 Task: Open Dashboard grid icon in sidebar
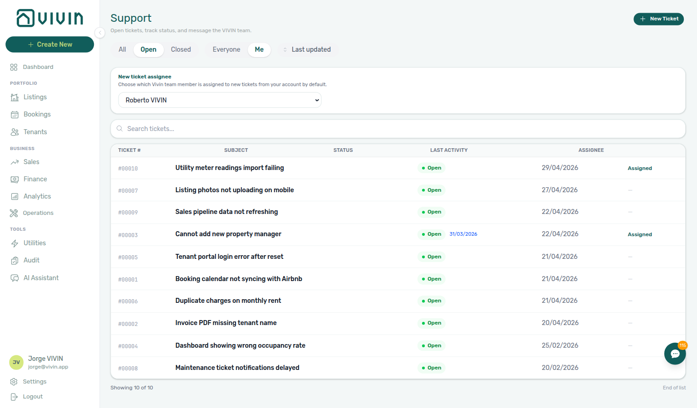pos(14,67)
